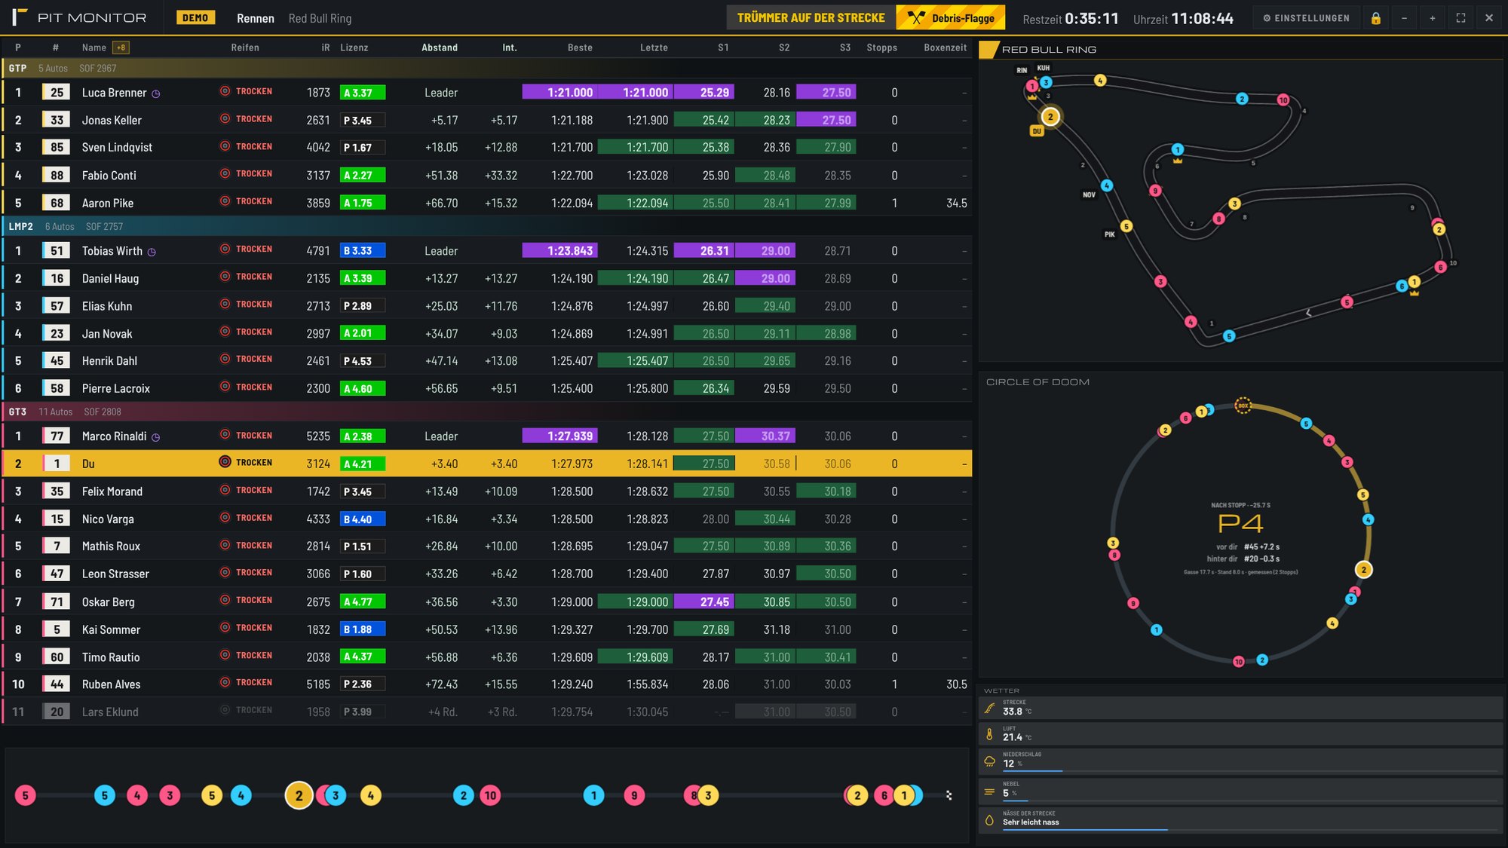Viewport: 1508px width, 848px height.
Task: Collapse the GTP class group header
Action: pyautogui.click(x=486, y=69)
